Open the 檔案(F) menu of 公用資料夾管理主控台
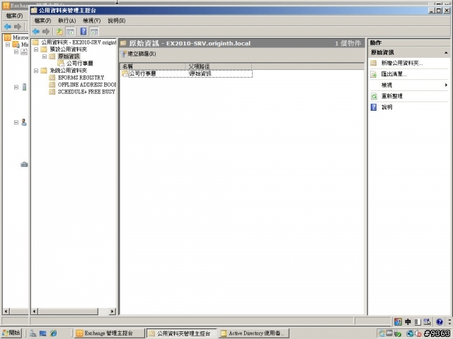The height and width of the screenshot is (339, 453). coord(42,20)
